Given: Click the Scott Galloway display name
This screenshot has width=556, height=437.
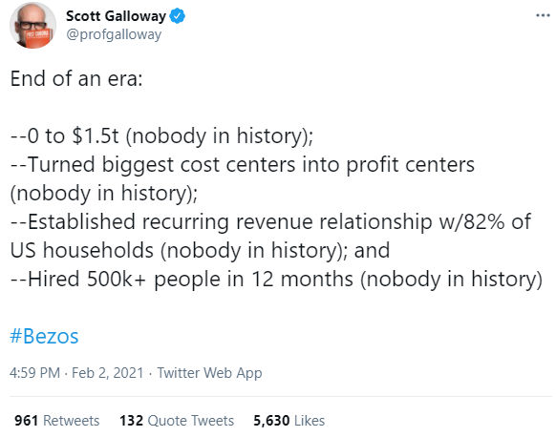Looking at the screenshot, I should (116, 16).
